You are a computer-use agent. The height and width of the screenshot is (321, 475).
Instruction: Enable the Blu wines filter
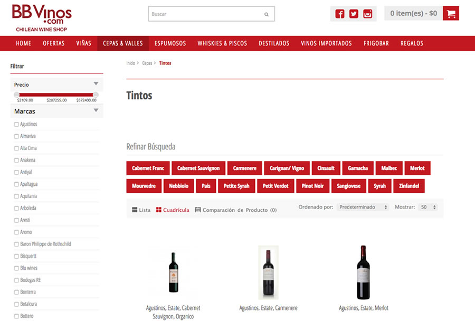16,268
